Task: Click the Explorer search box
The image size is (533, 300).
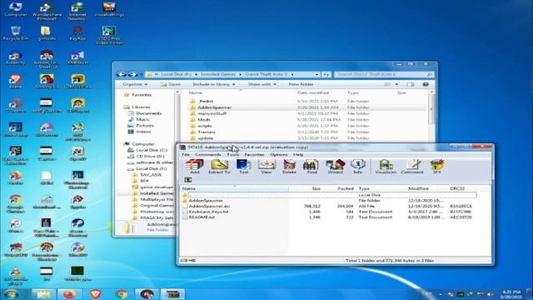Action: pos(383,74)
